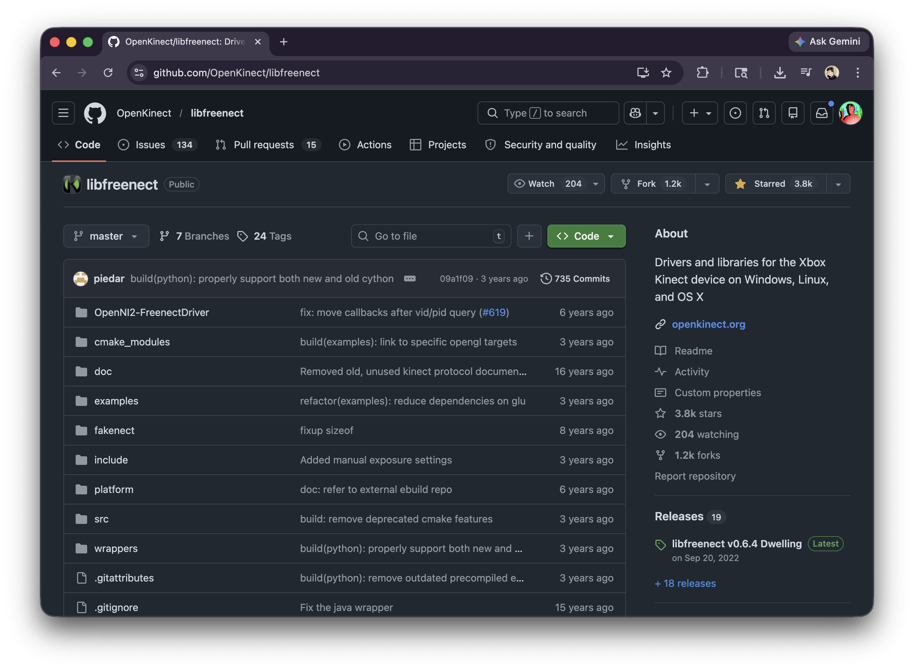This screenshot has height=670, width=914.
Task: Click inside the Go to file field
Action: 418,236
